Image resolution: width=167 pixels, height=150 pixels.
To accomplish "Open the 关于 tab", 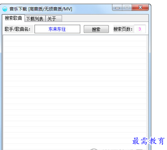I will point(54,19).
